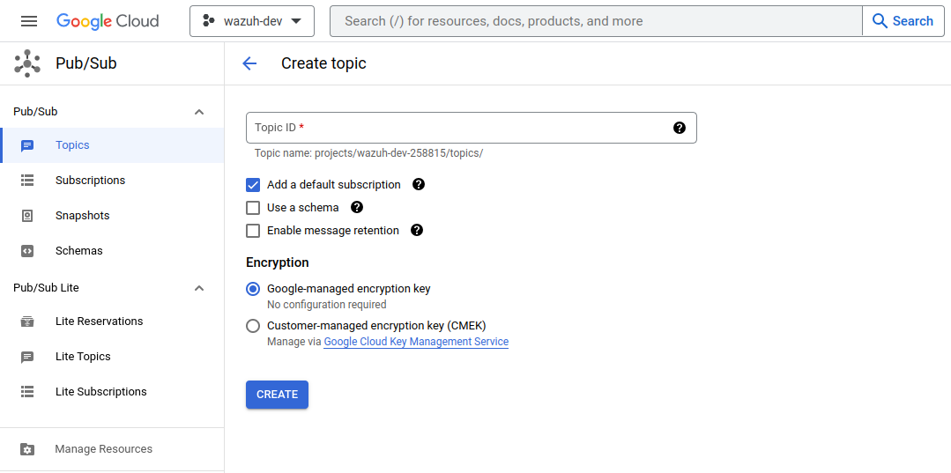This screenshot has height=473, width=951.
Task: Open Lite Topics in the sidebar
Action: [x=83, y=357]
